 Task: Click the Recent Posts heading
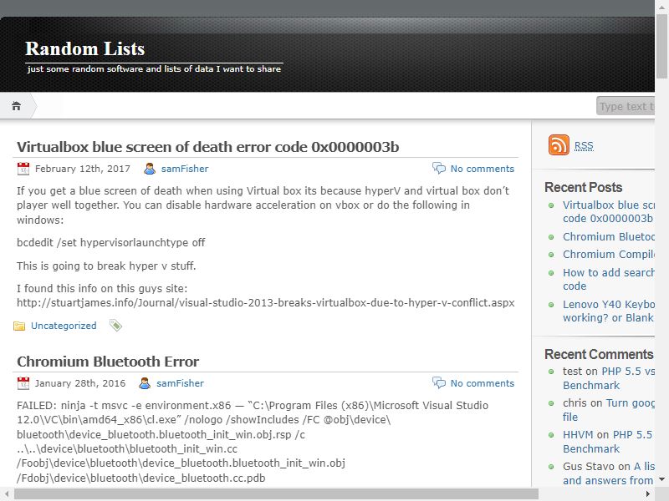[x=583, y=187]
